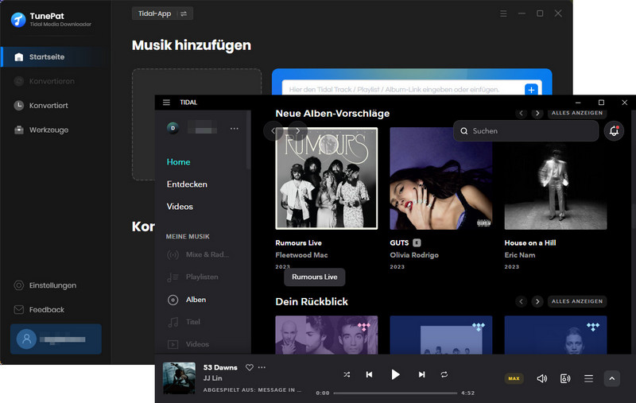The height and width of the screenshot is (403, 636).
Task: Skip to next track
Action: (x=422, y=374)
